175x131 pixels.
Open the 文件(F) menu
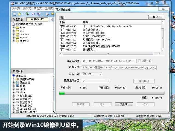[x=16, y=8]
